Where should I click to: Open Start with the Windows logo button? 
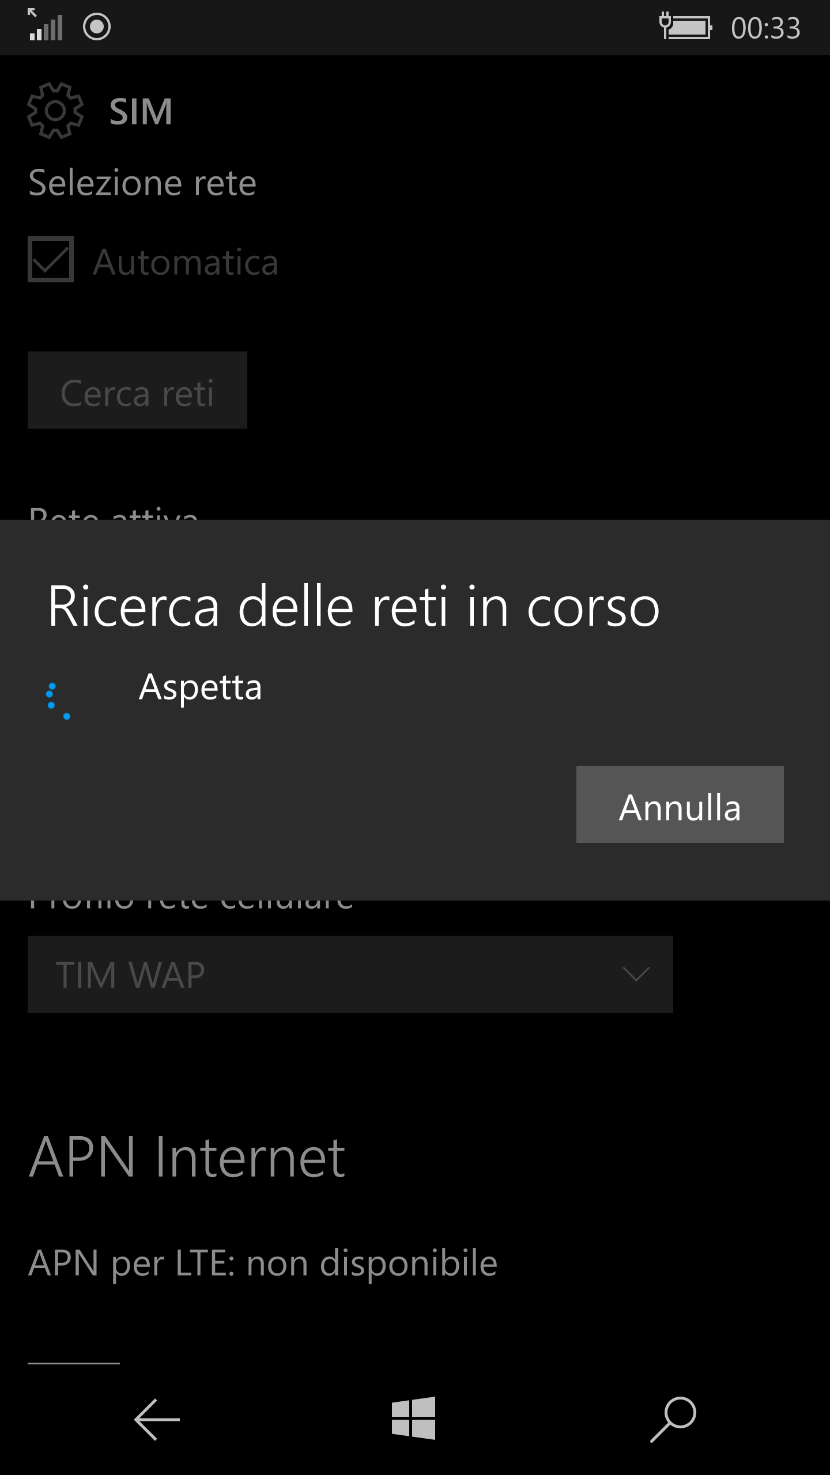(x=413, y=1418)
